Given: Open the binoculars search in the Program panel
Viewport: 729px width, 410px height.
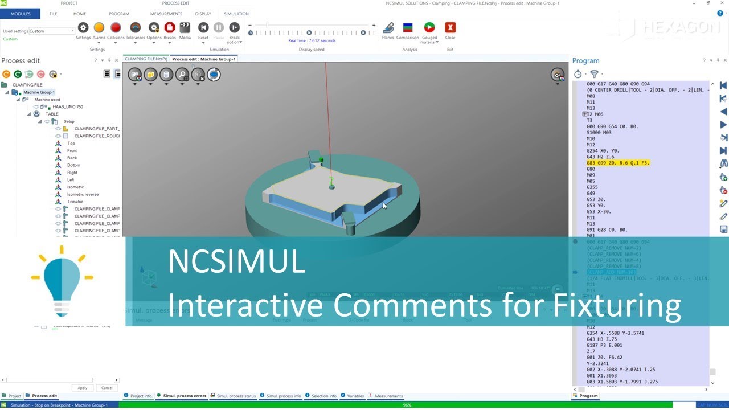Looking at the screenshot, I should 723,164.
